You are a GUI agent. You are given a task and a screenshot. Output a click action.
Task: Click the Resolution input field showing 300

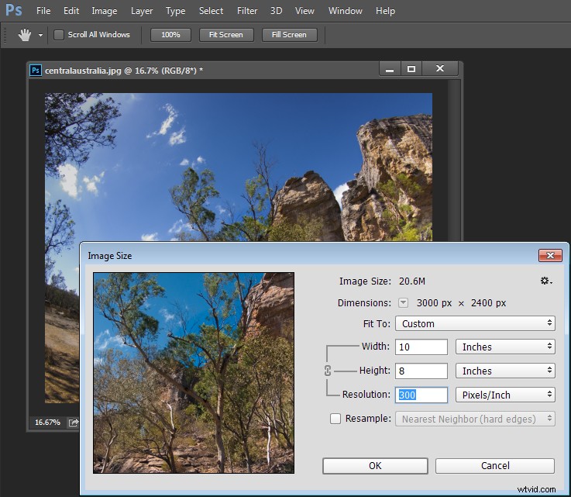point(421,395)
